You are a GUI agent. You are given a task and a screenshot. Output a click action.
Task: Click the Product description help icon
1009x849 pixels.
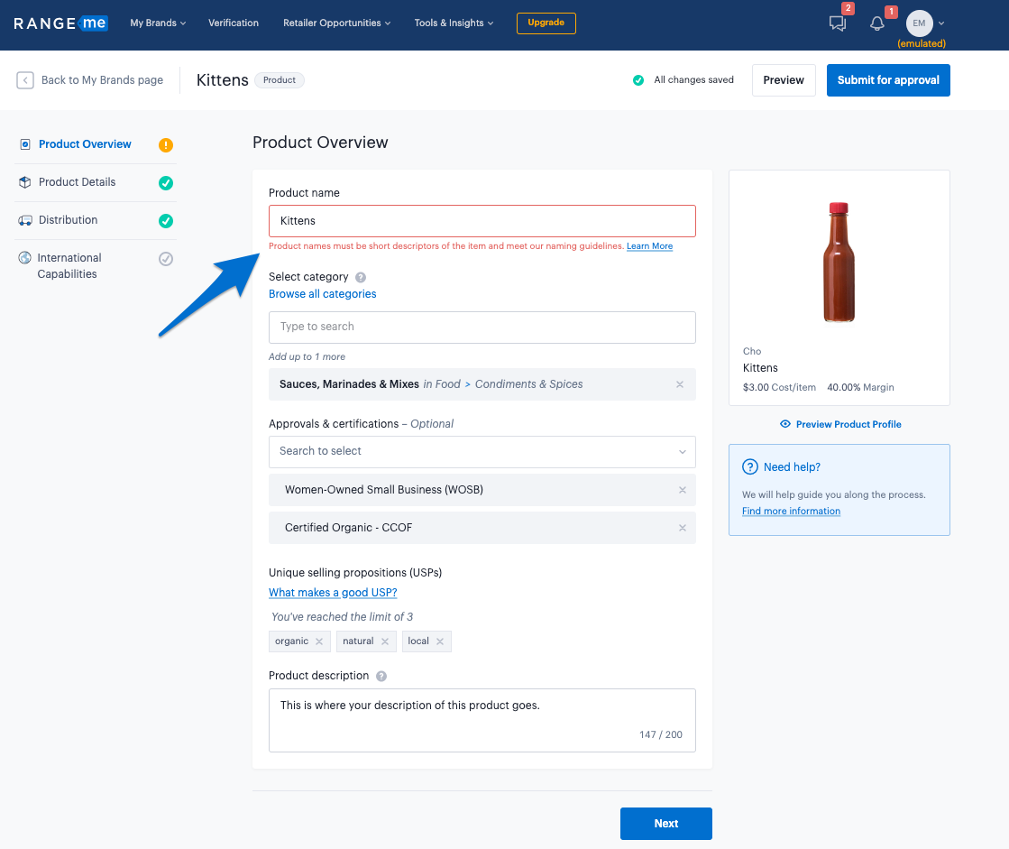(381, 676)
